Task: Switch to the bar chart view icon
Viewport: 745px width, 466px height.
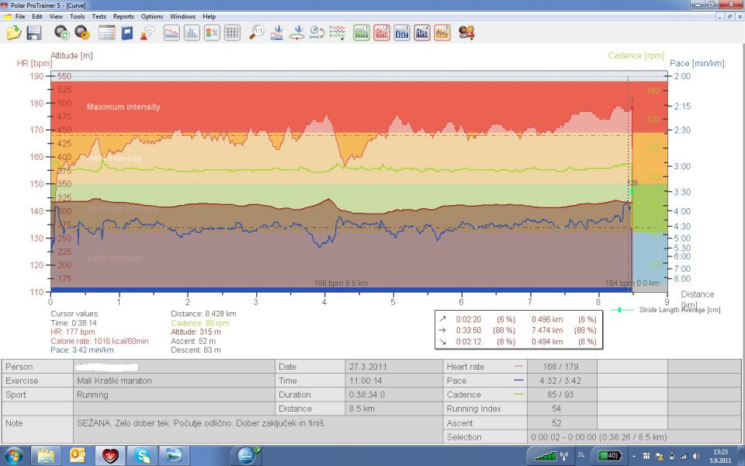Action: 192,33
